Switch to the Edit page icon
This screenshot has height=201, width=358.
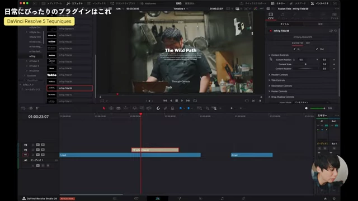pyautogui.click(x=158, y=199)
